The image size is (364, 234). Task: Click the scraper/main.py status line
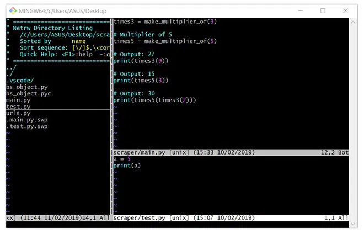[231, 152]
